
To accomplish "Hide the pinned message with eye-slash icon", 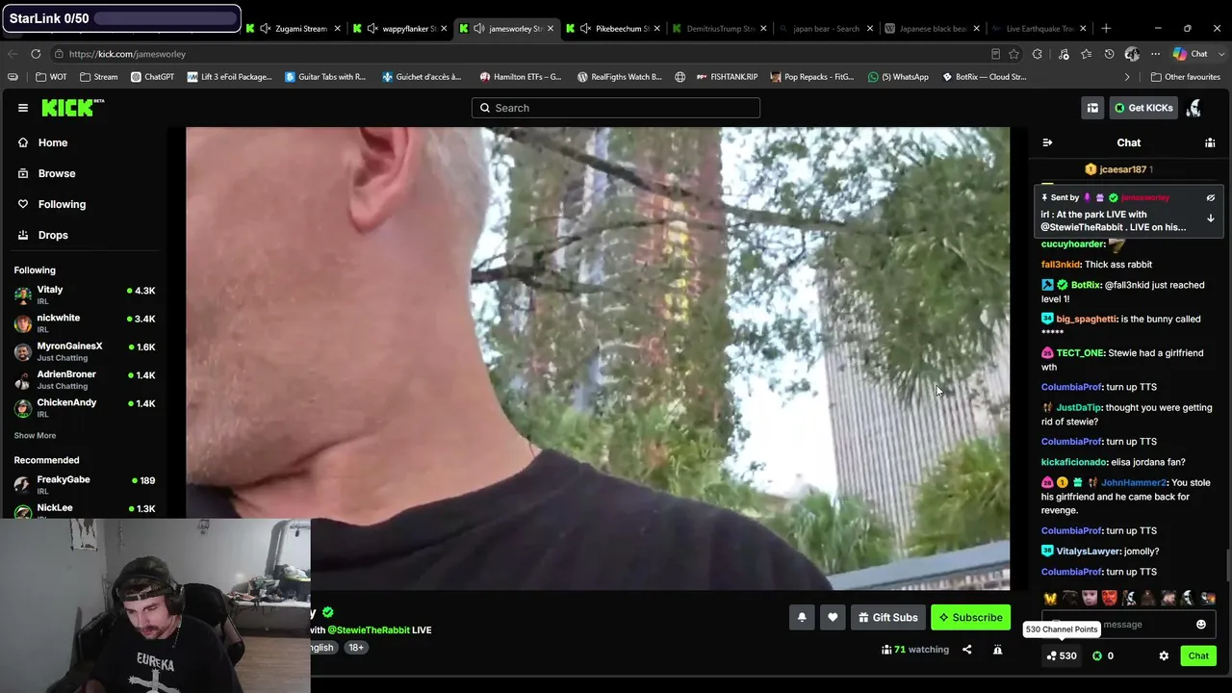I will coord(1211,197).
